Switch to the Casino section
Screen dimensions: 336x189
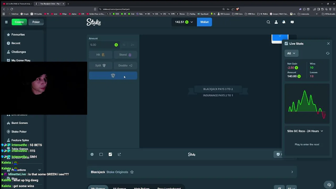pos(19,22)
